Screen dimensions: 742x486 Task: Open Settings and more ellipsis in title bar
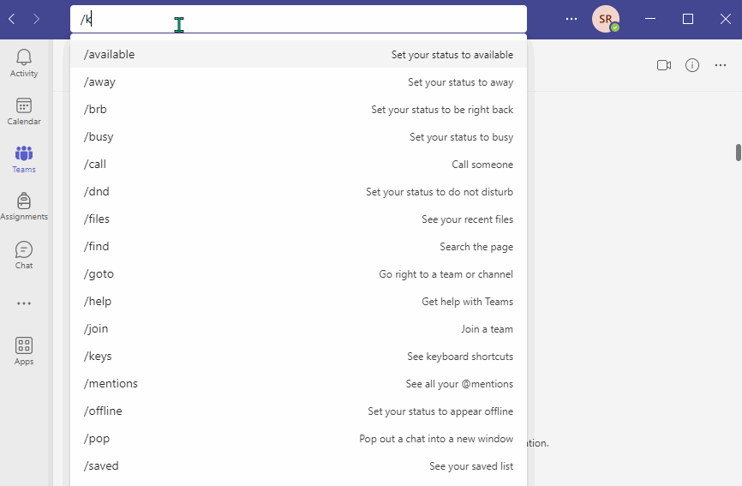[571, 19]
